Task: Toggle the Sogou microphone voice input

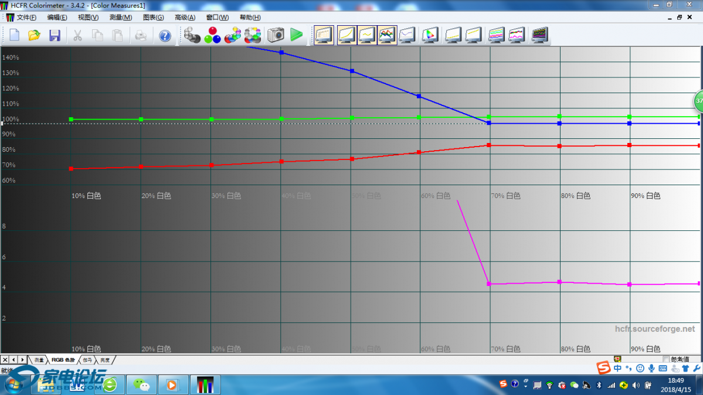Action: tap(651, 369)
